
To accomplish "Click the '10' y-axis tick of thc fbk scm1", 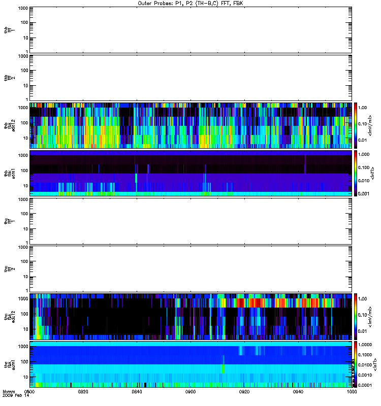I will click(x=26, y=377).
